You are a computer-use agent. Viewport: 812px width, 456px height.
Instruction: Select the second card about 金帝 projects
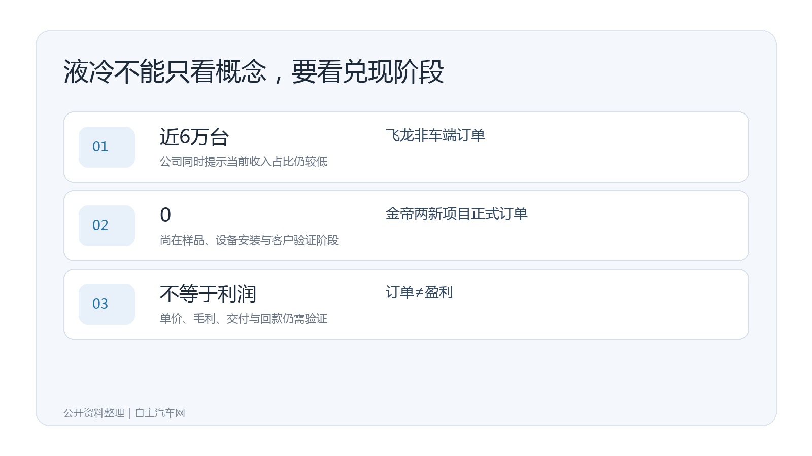tap(406, 225)
